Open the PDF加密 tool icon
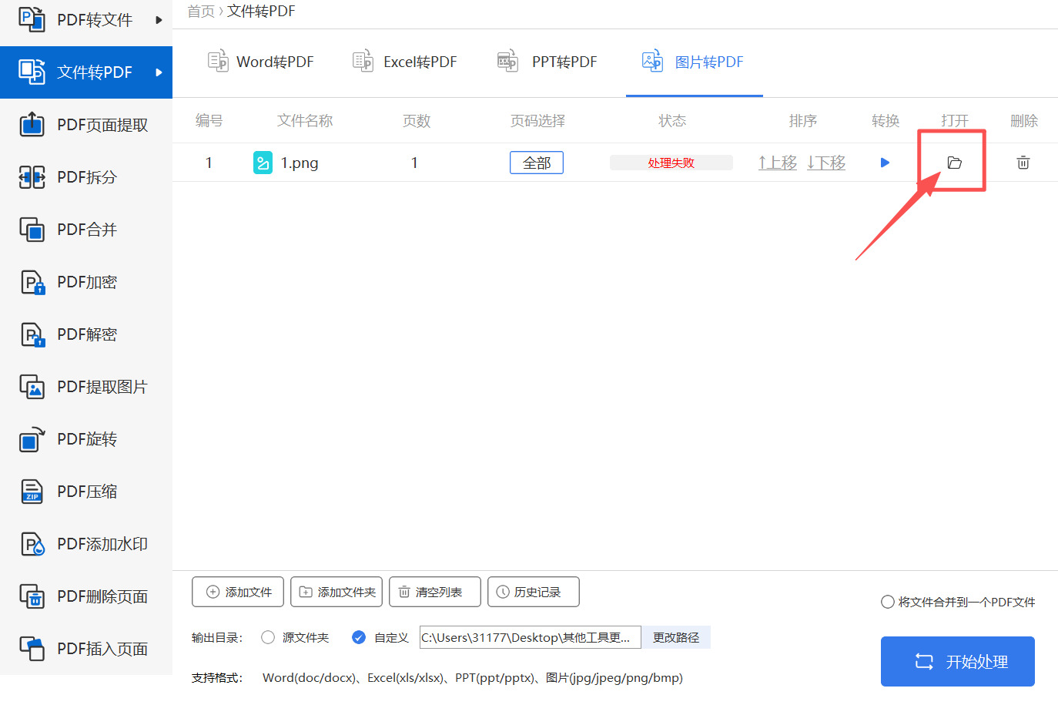 [31, 281]
